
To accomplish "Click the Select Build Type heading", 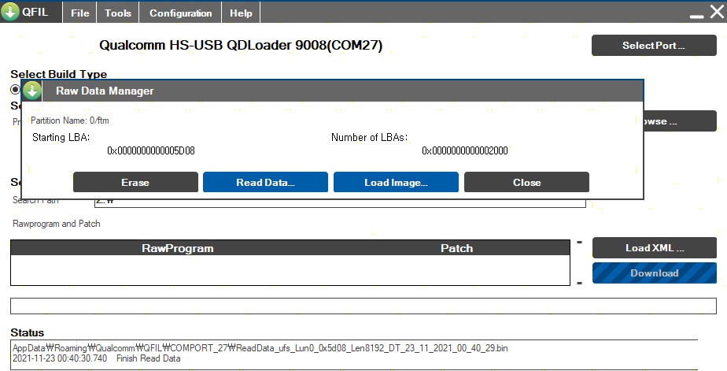I will pos(59,74).
